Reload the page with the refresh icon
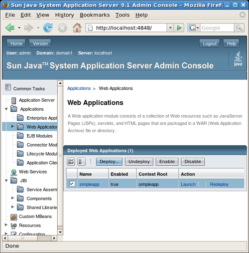 (48, 27)
